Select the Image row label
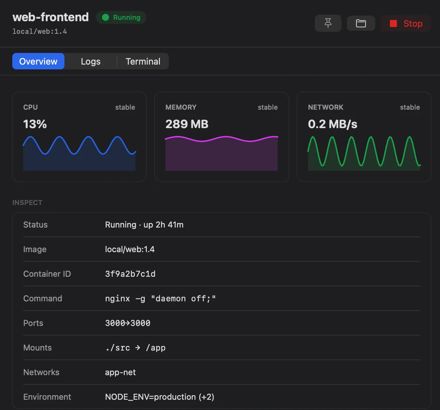This screenshot has height=410, width=440. [x=35, y=249]
